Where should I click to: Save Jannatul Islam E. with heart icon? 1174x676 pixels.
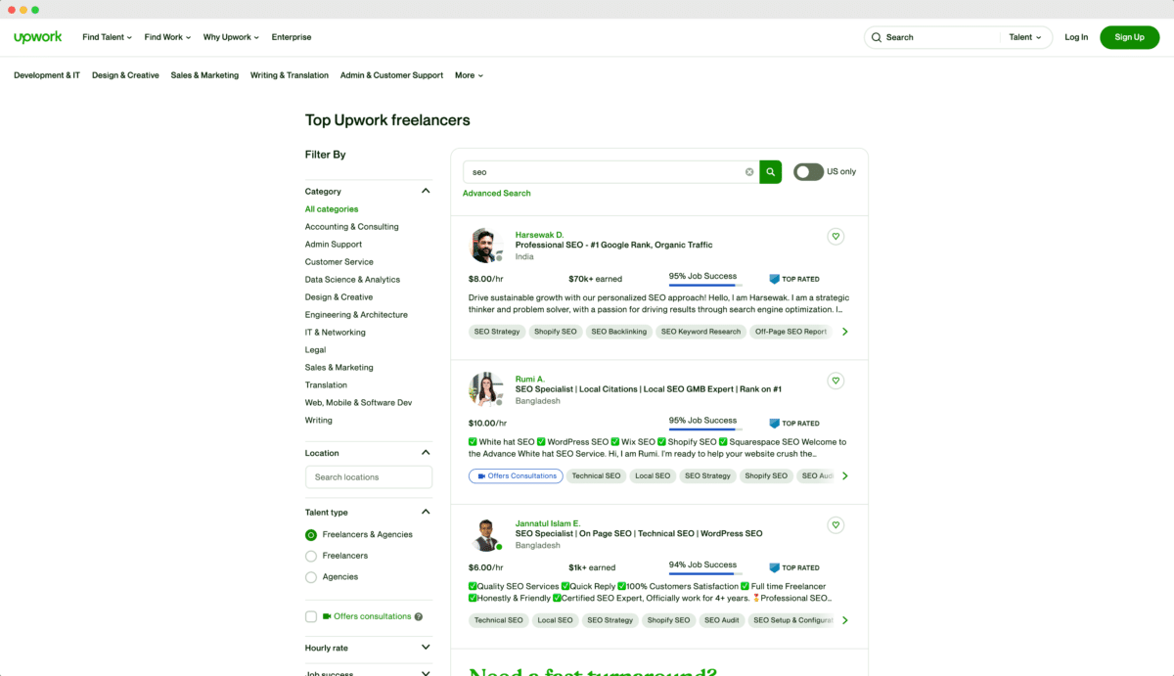835,525
